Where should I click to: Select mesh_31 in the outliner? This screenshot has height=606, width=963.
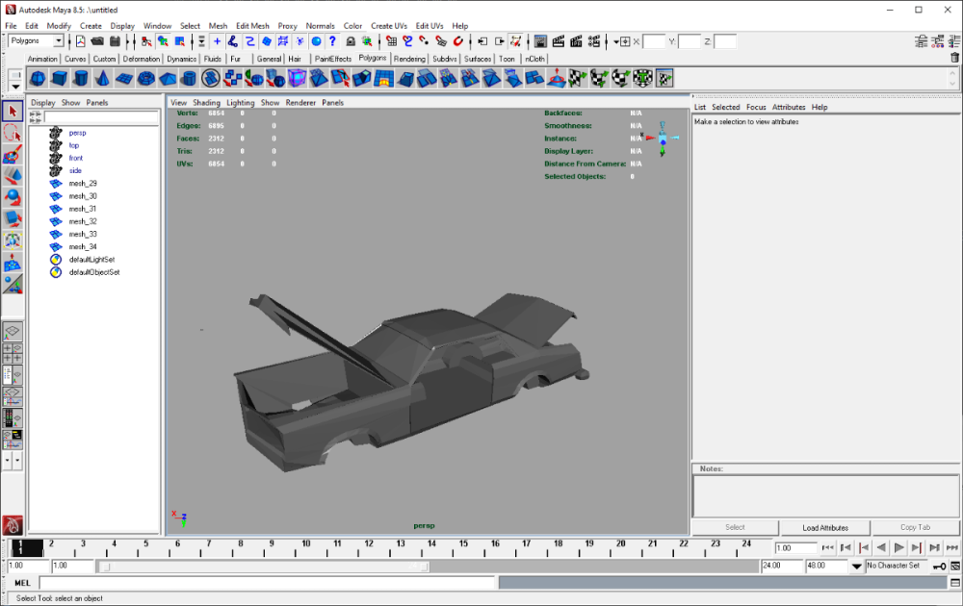(x=82, y=209)
